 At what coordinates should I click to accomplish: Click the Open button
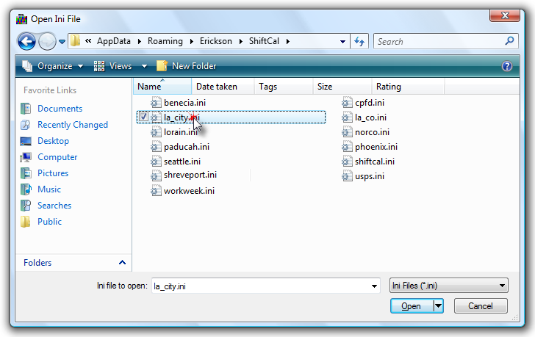tap(412, 306)
